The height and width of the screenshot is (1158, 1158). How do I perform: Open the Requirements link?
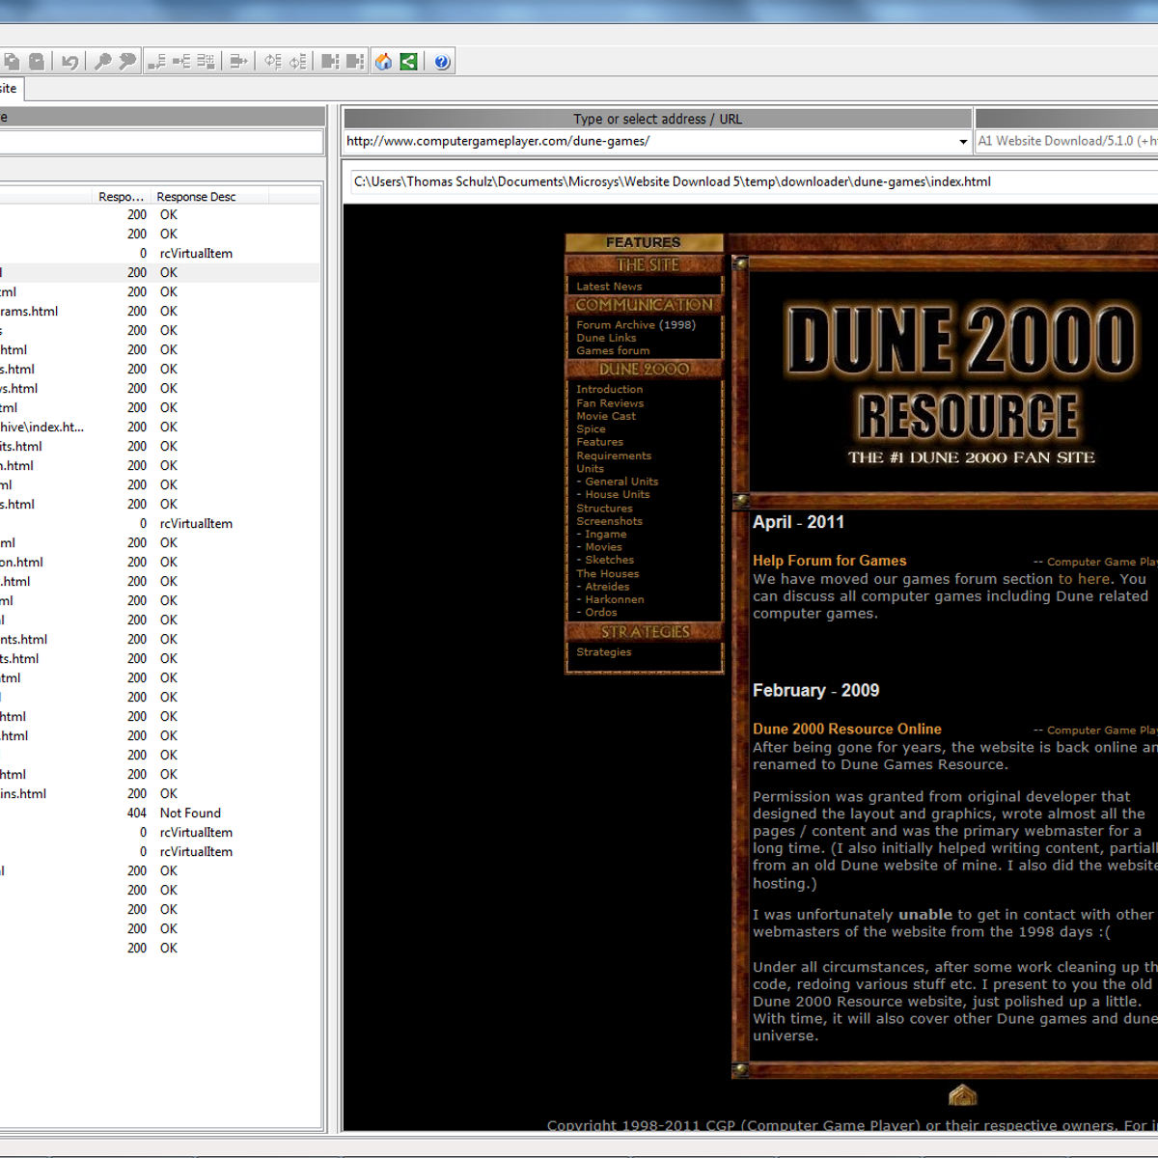point(614,455)
